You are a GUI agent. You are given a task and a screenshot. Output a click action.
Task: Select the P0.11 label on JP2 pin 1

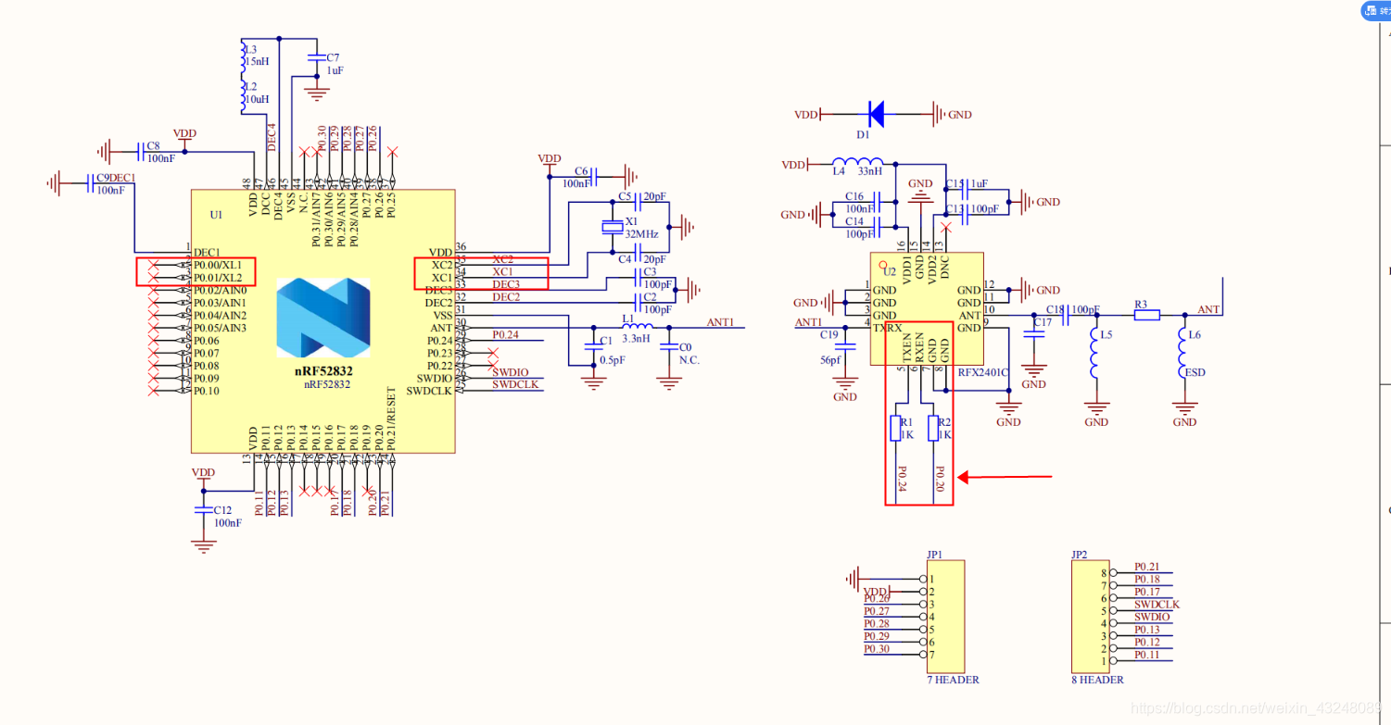[x=1147, y=655]
